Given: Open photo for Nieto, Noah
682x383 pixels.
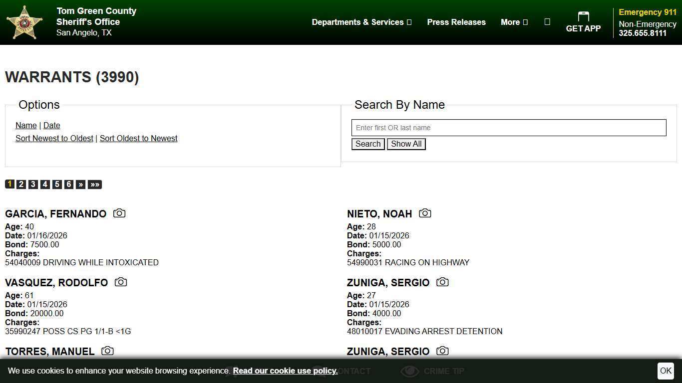Looking at the screenshot, I should (x=425, y=213).
